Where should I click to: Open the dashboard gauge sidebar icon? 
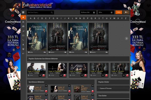click(23, 22)
